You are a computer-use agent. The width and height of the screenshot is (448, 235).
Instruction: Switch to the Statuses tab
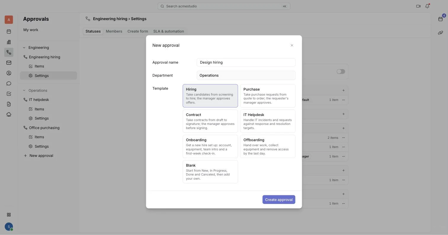[93, 31]
